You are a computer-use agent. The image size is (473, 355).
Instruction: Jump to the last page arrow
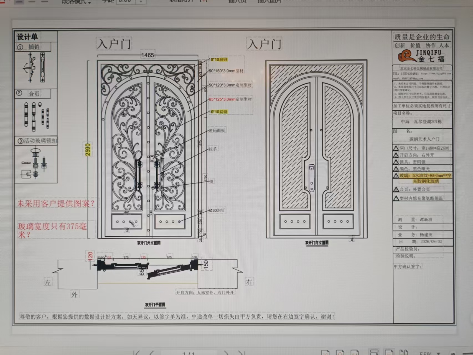coord(241,353)
